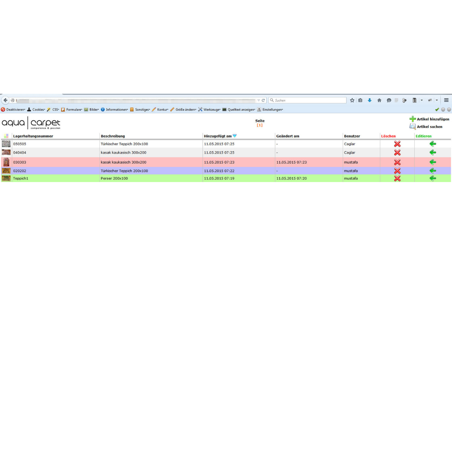Click red delete X for Teppich1
Viewport: 452px width, 452px height.
(x=397, y=179)
